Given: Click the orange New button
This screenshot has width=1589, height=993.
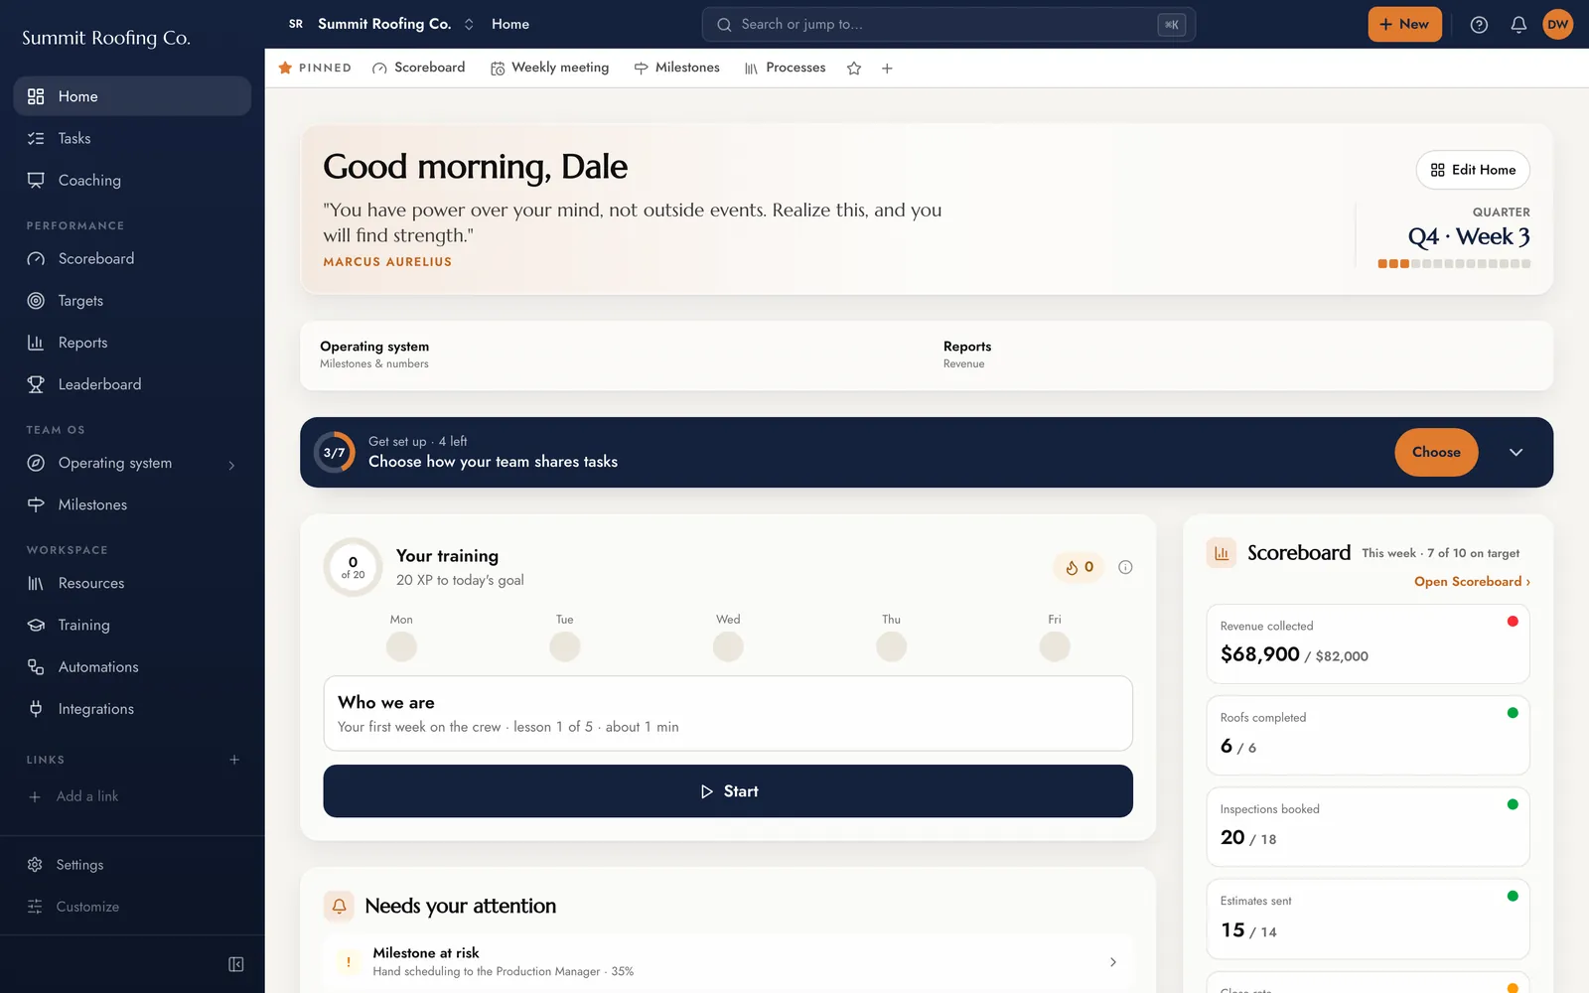Looking at the screenshot, I should tap(1404, 24).
